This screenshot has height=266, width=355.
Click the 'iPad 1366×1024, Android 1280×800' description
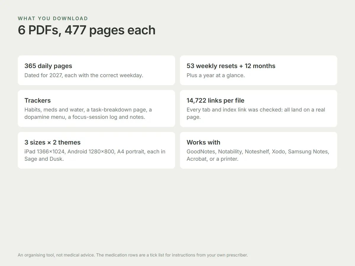click(95, 155)
